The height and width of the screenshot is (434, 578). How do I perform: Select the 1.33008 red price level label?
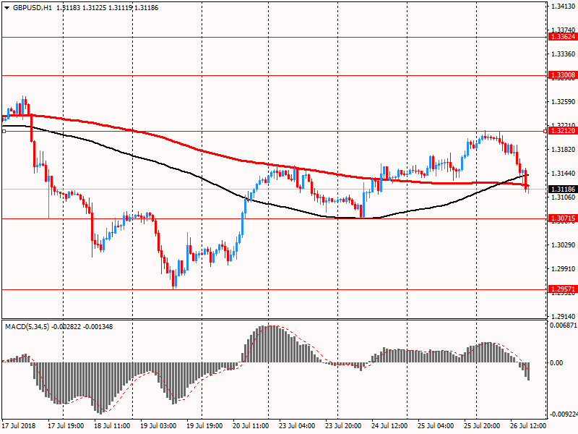coord(563,75)
